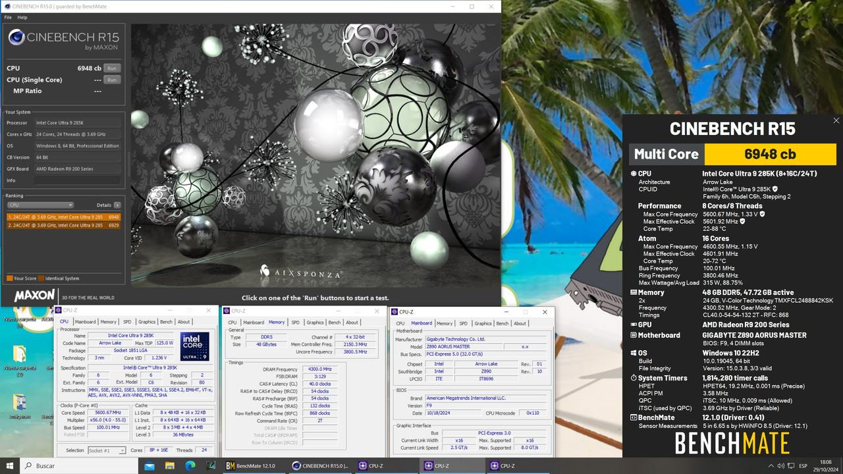
Task: Open the Windows Start menu
Action: click(x=10, y=465)
